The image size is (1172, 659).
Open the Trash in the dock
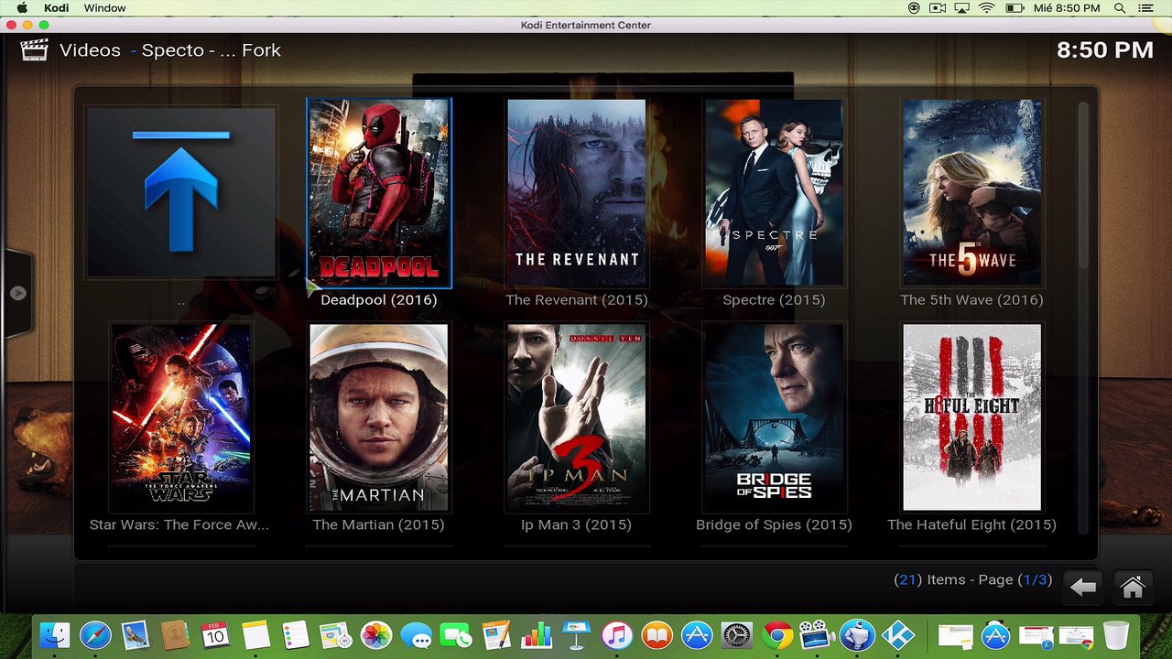(x=1115, y=635)
